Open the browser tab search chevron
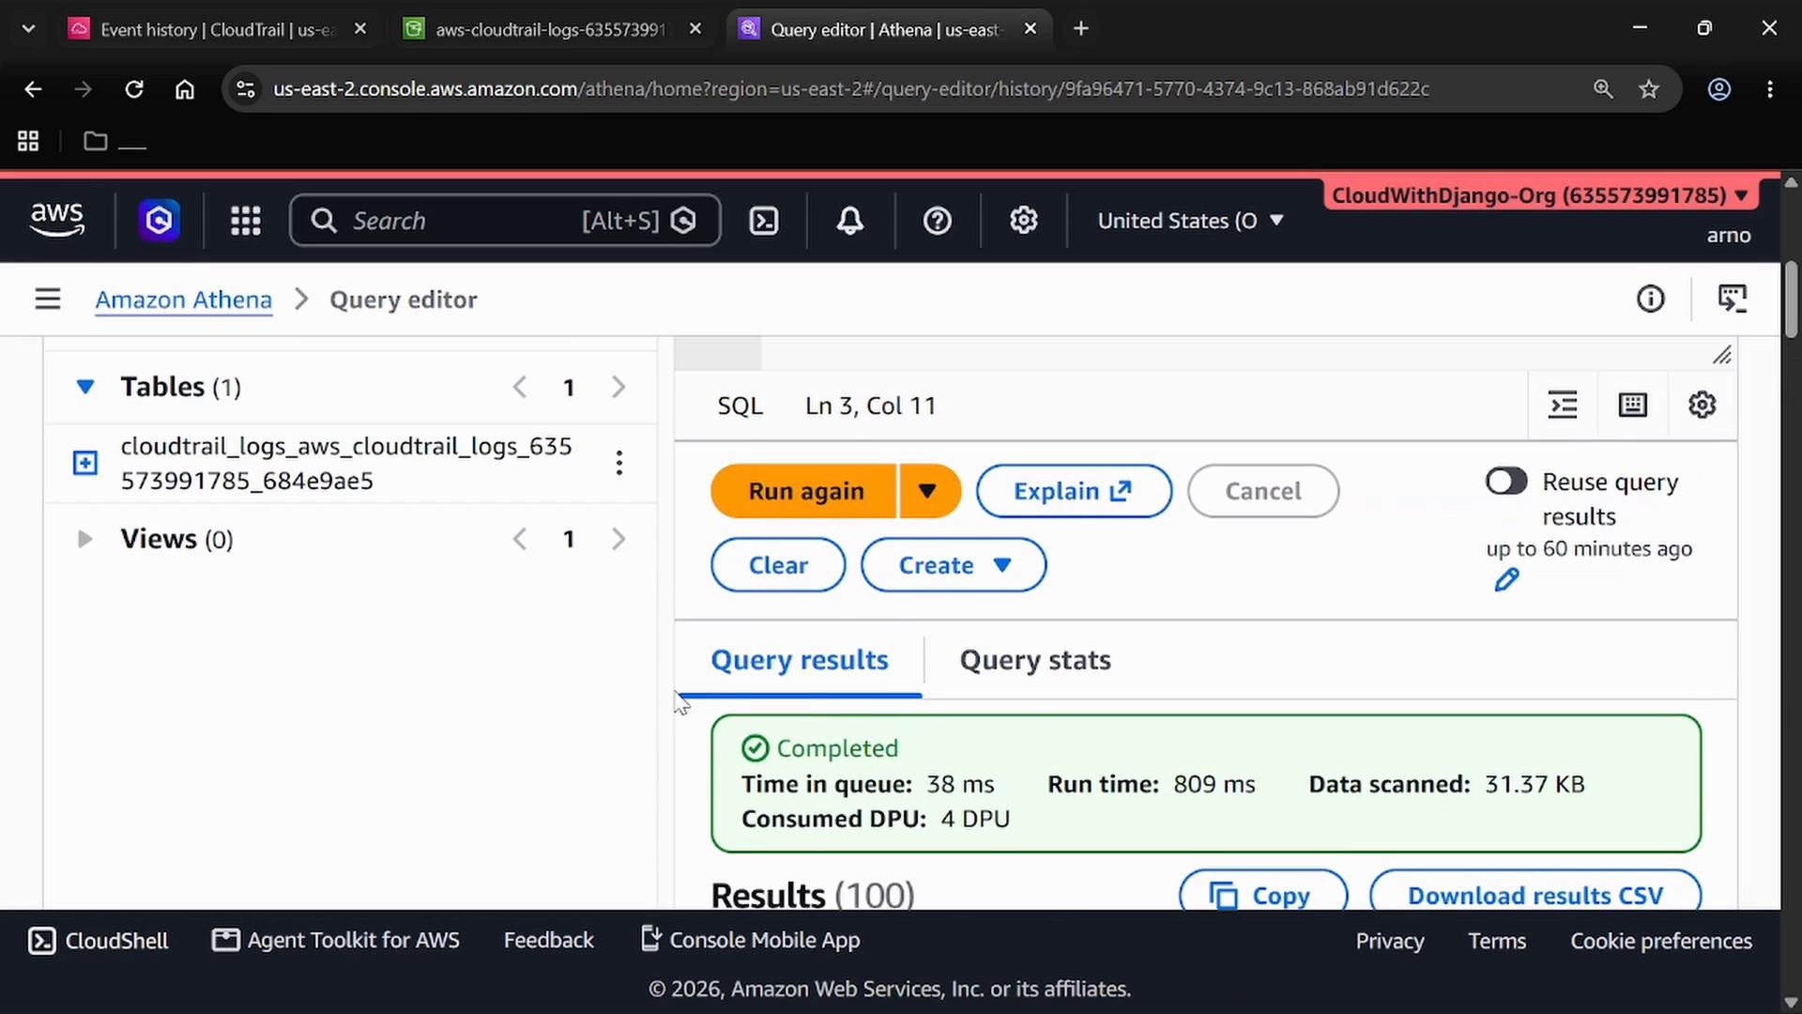1802x1014 pixels. tap(28, 29)
